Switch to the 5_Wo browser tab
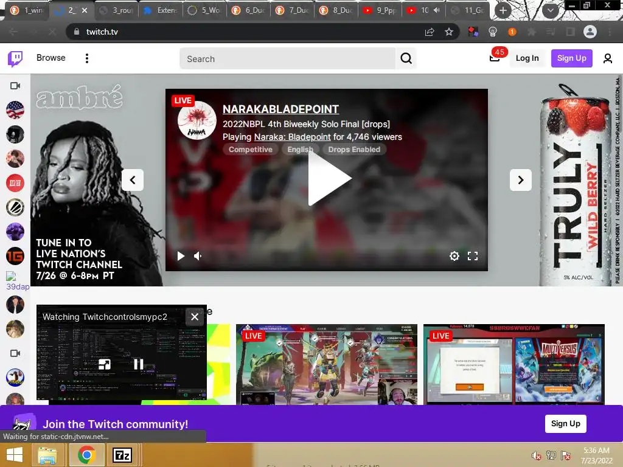 [204, 10]
